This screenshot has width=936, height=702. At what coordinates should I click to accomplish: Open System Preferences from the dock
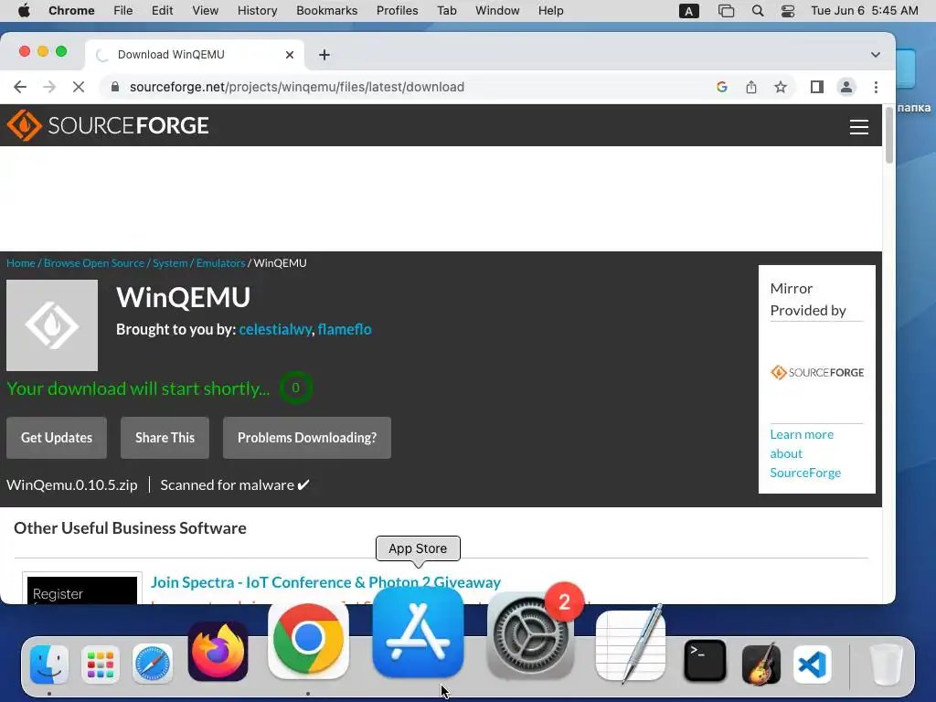(530, 636)
